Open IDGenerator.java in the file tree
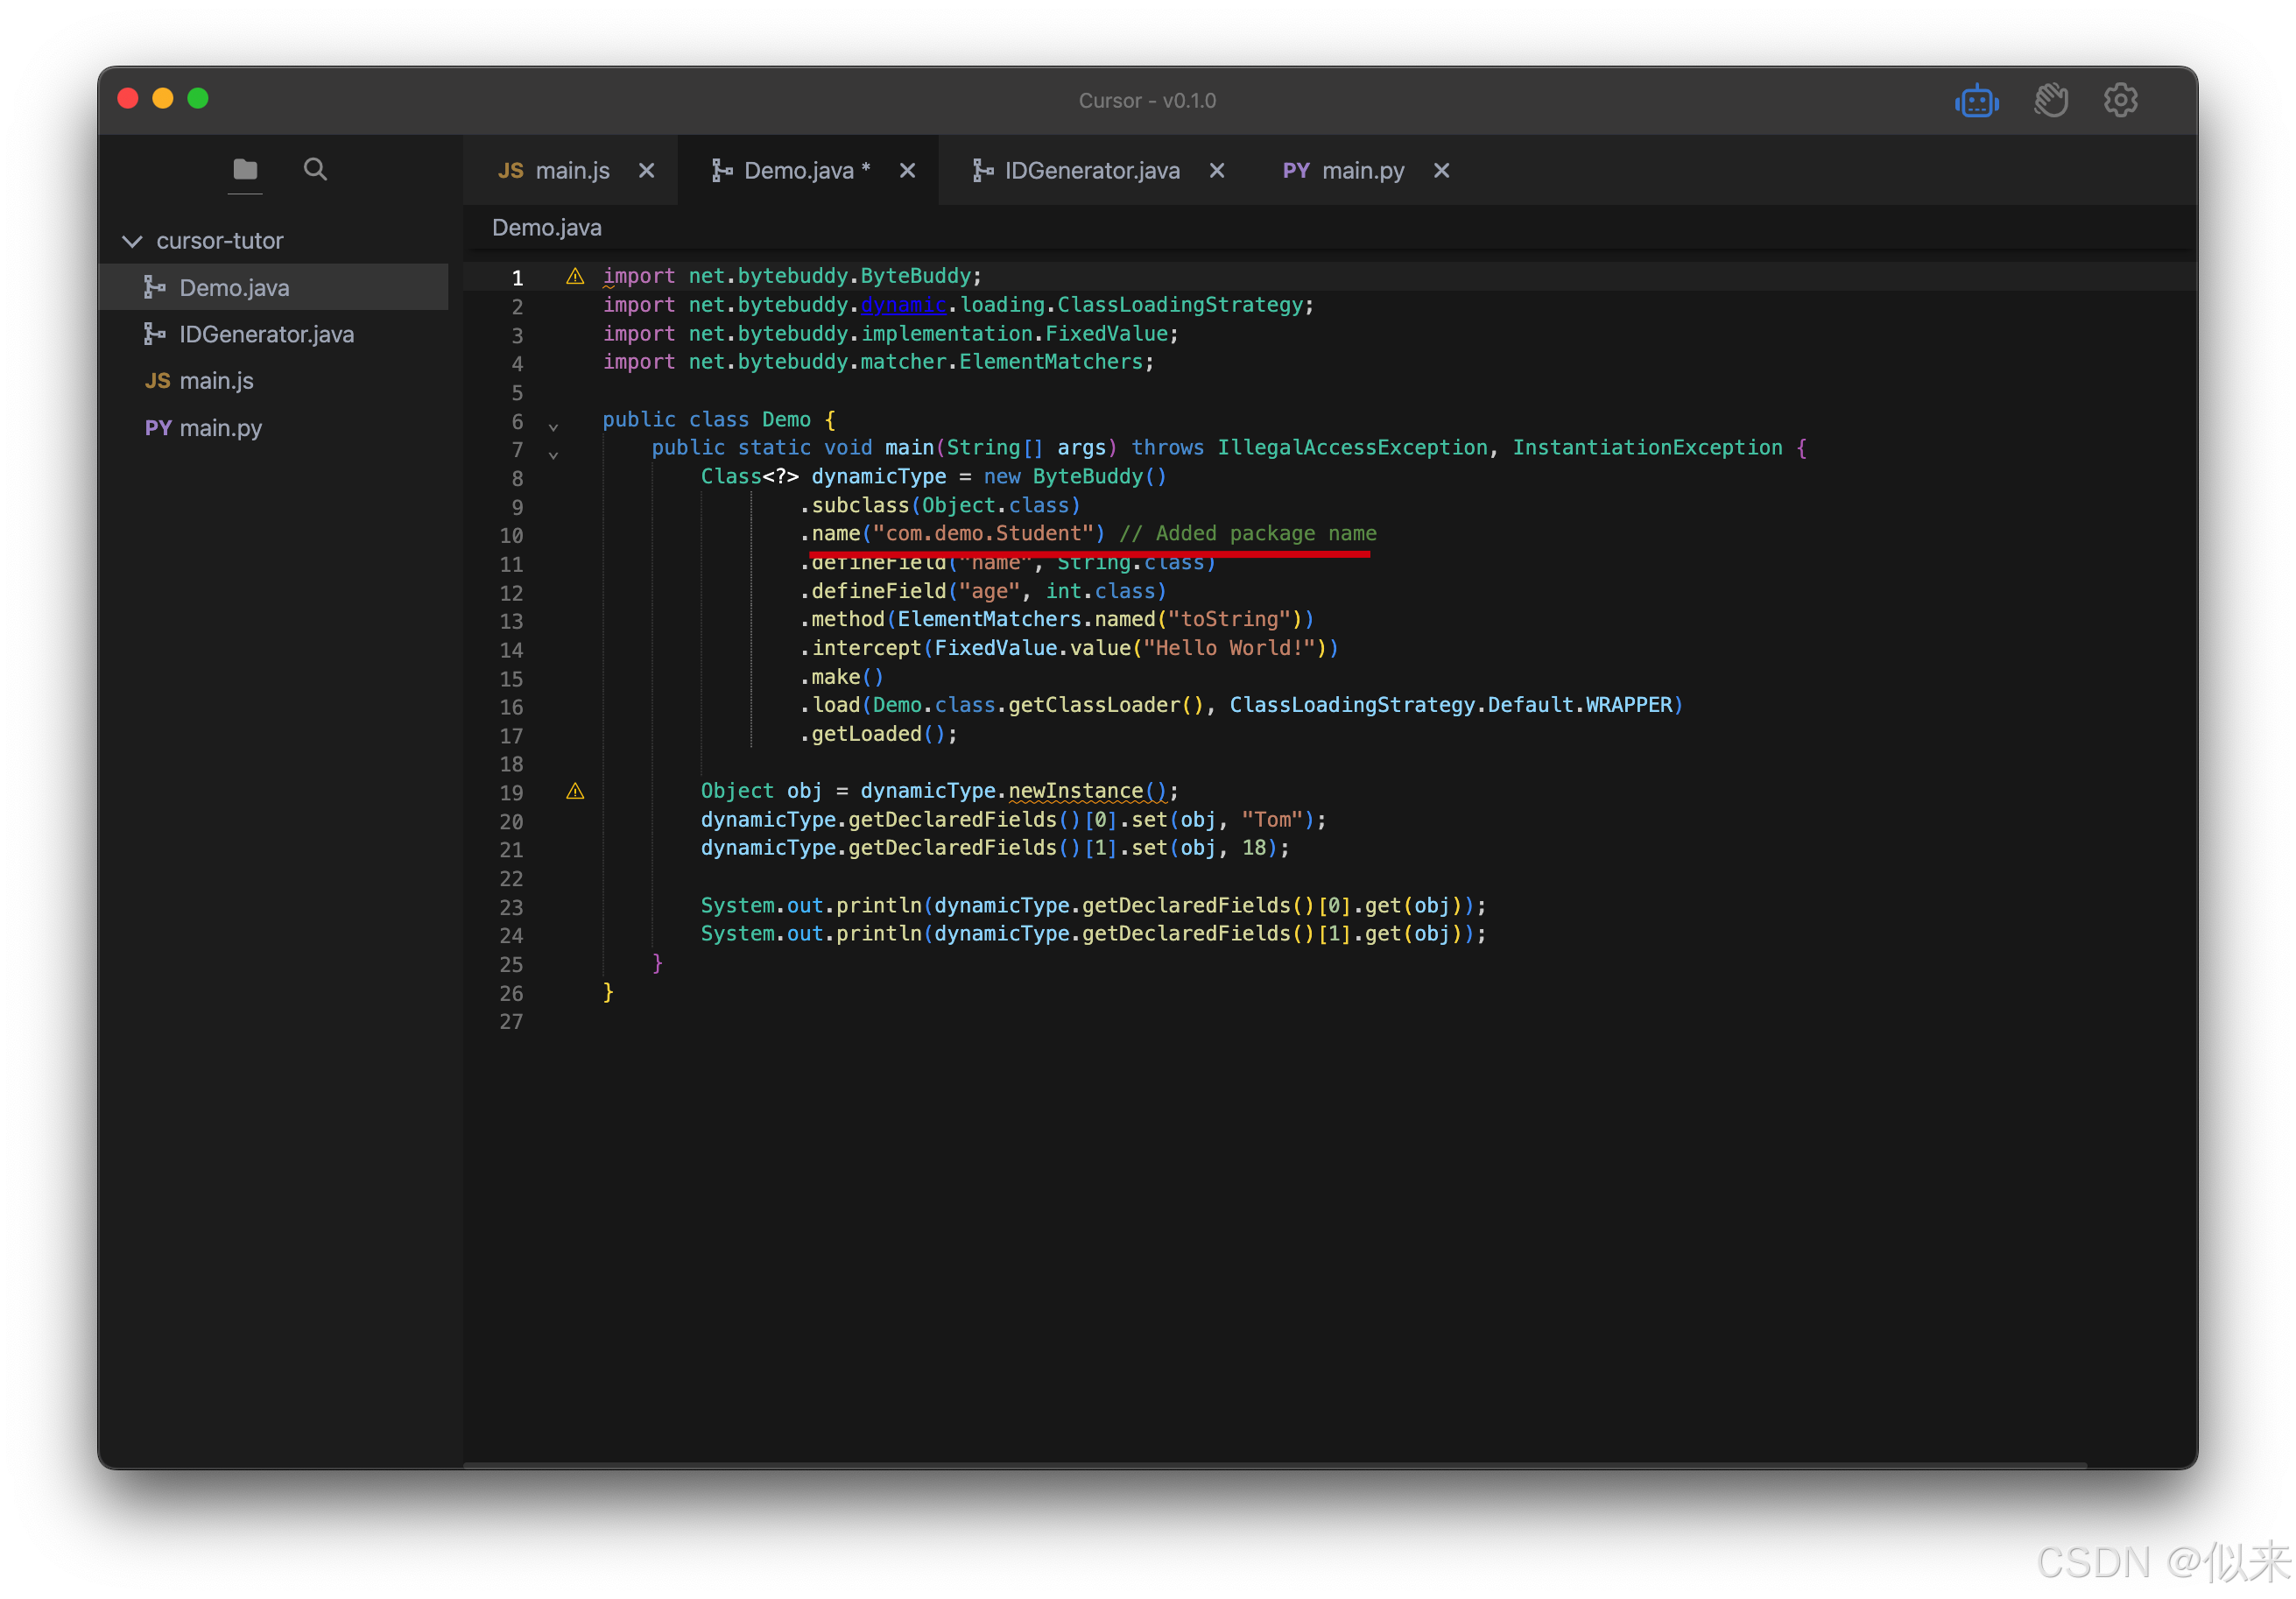Image resolution: width=2296 pixels, height=1599 pixels. point(266,334)
